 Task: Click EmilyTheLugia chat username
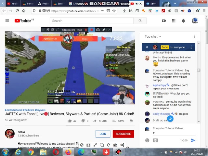pos(162,114)
